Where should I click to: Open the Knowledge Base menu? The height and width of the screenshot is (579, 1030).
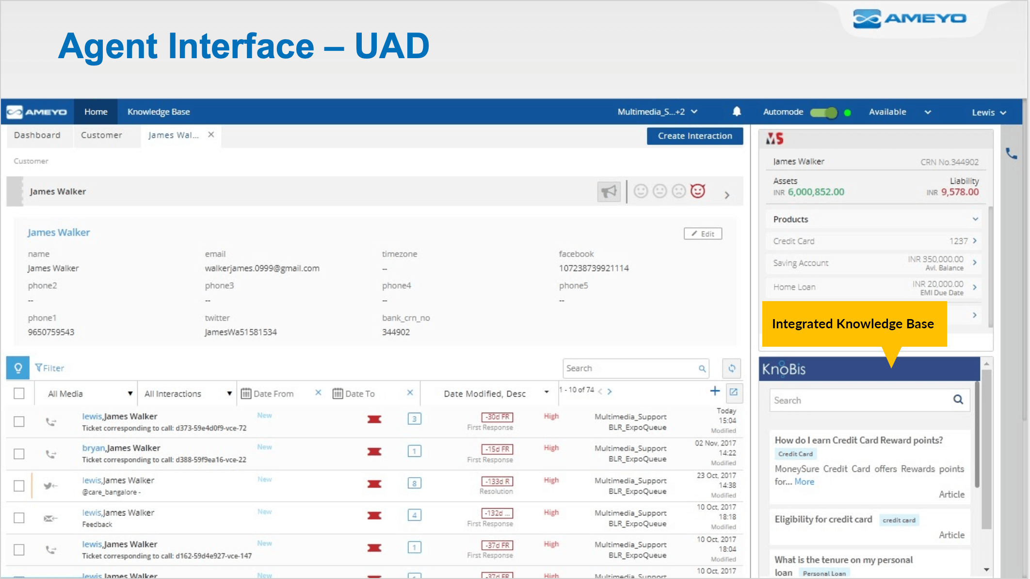tap(159, 112)
